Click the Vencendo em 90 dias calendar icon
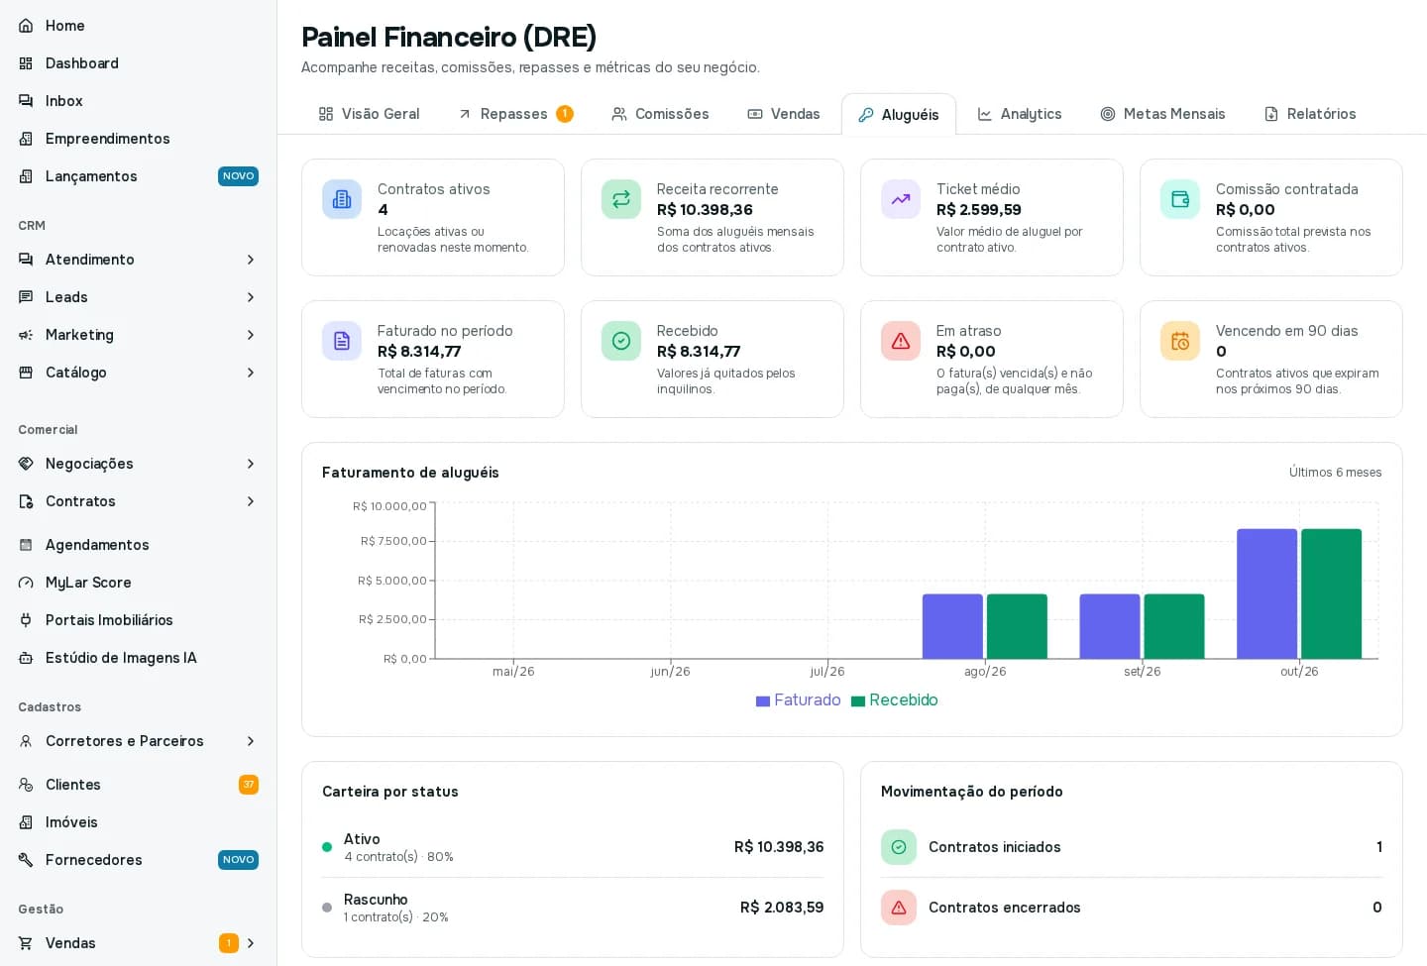Viewport: 1427px width, 966px height. 1180,341
